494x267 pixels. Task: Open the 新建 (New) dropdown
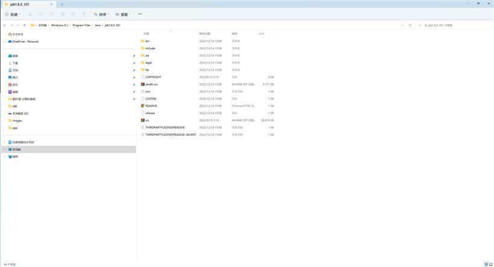pos(13,14)
